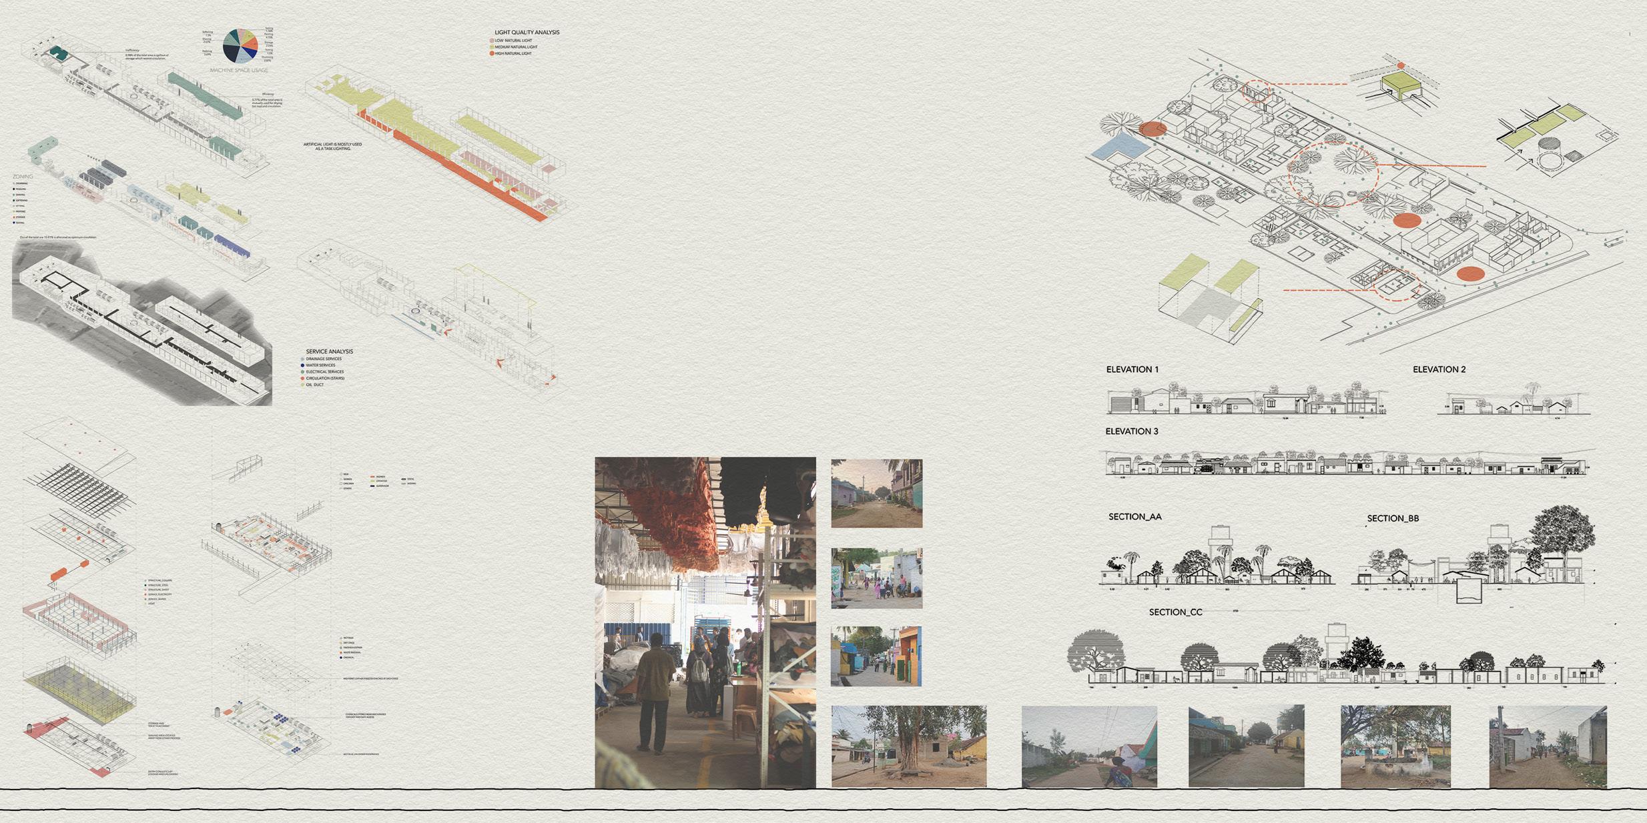Click the Low Natural Light legend dot

(x=492, y=41)
